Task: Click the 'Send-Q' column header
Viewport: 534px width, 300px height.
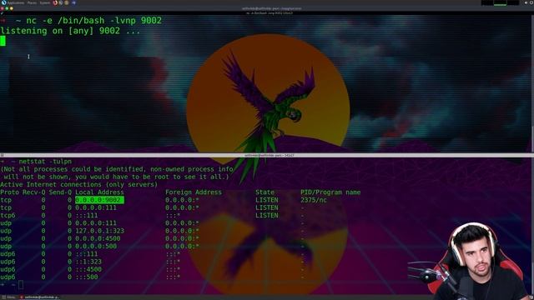Action: point(60,192)
